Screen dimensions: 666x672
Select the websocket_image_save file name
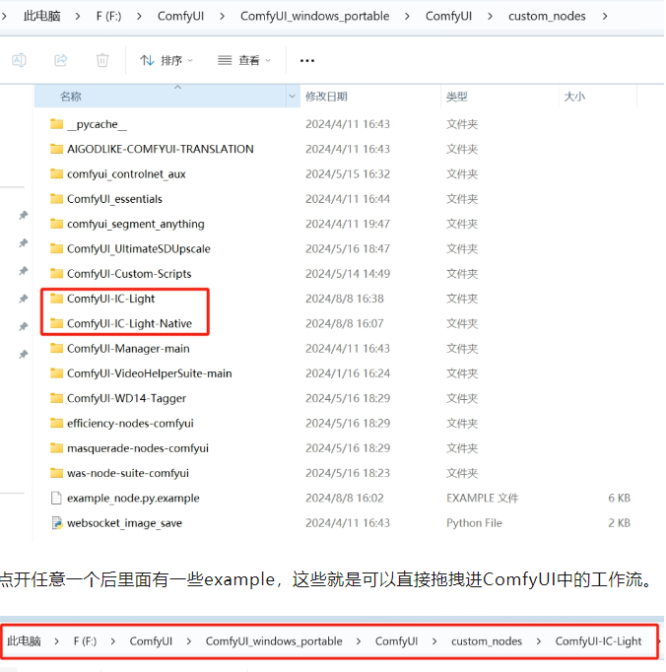coord(124,523)
